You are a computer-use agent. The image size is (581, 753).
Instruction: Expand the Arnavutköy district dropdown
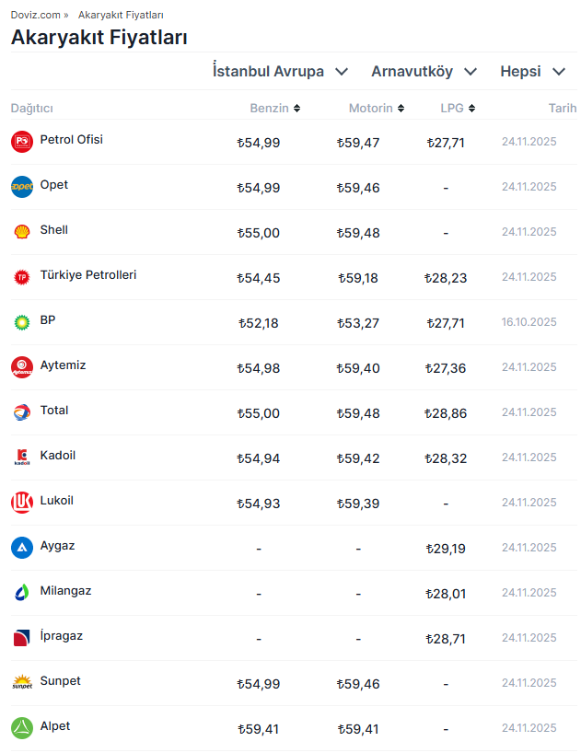(424, 72)
